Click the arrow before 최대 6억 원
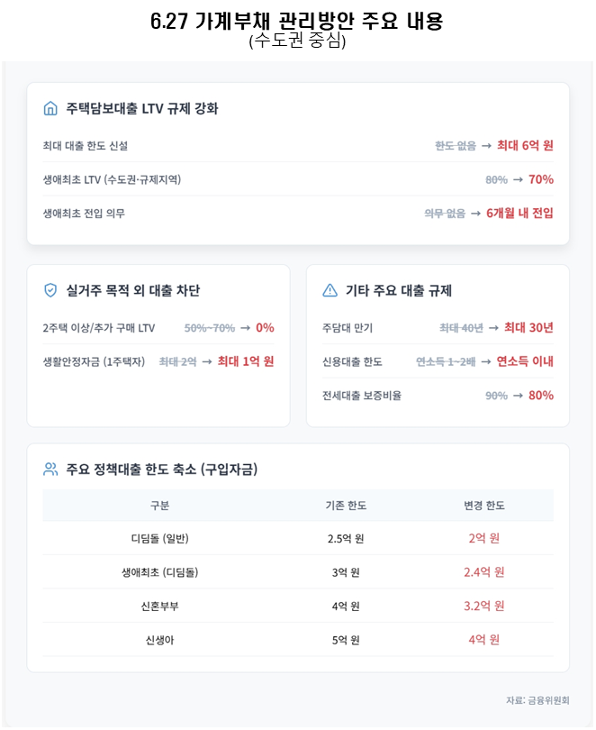The height and width of the screenshot is (730, 596). (x=486, y=146)
